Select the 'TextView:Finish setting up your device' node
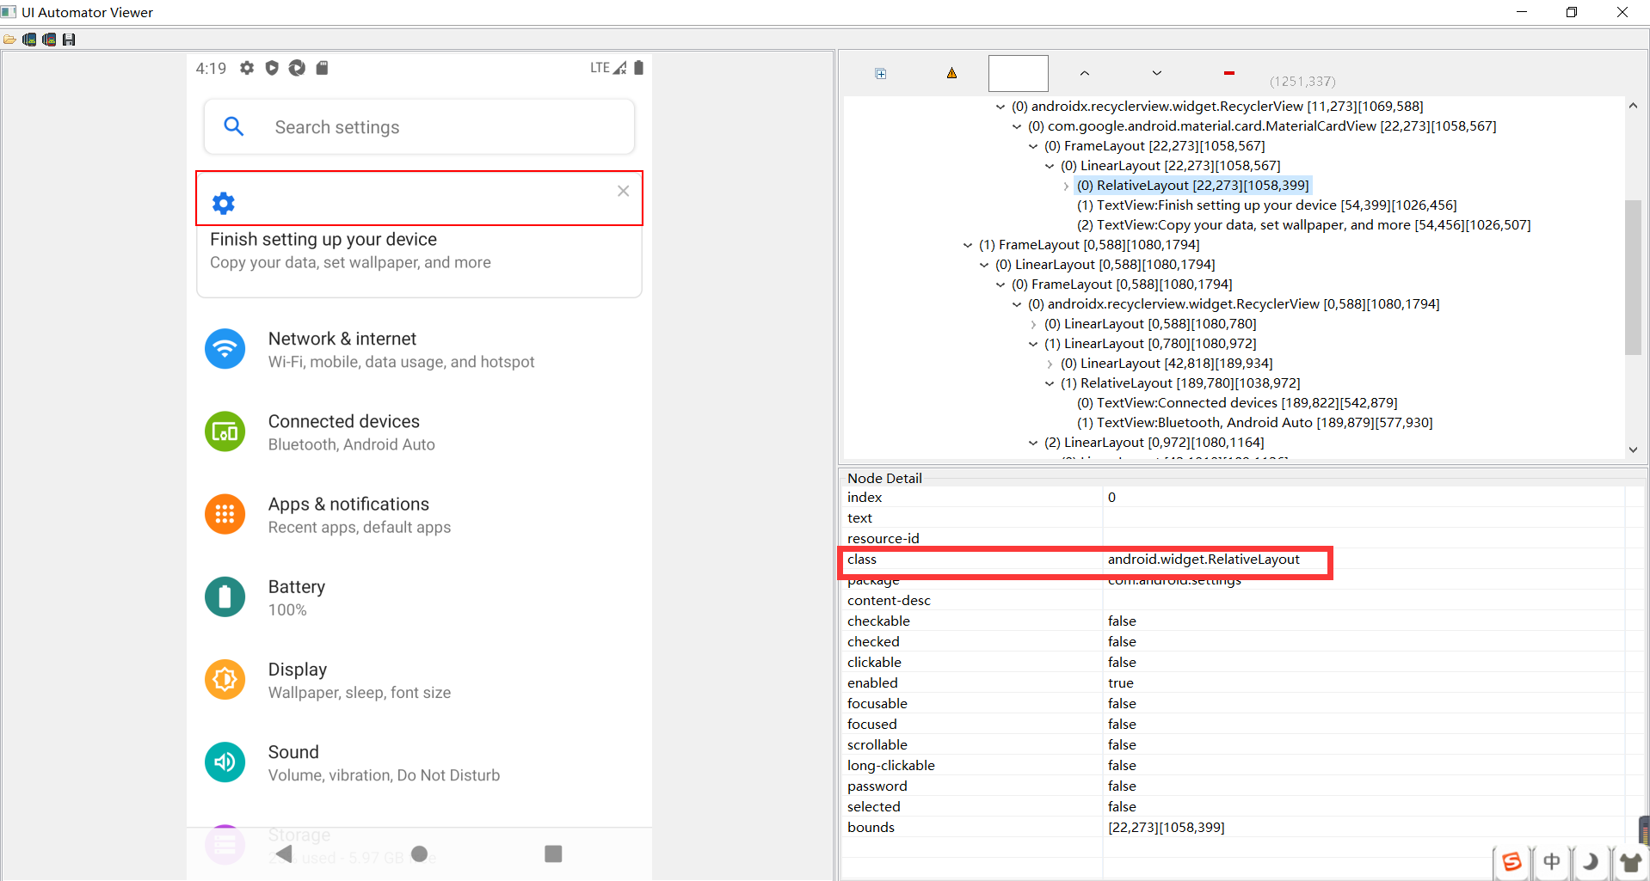The height and width of the screenshot is (881, 1650). 1266,205
